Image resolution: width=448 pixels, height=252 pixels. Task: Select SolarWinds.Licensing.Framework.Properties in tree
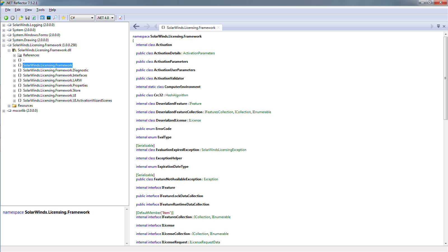point(55,85)
